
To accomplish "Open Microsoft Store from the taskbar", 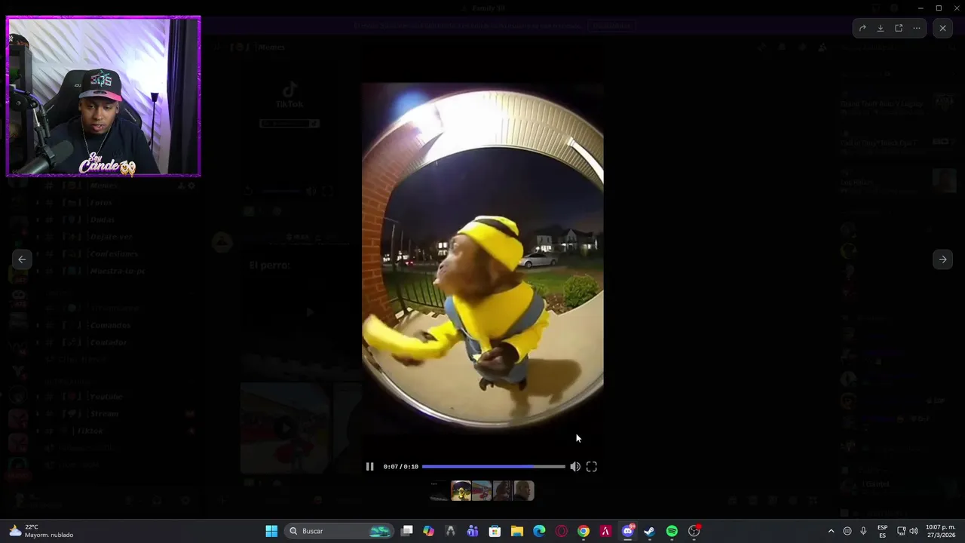I will [495, 531].
